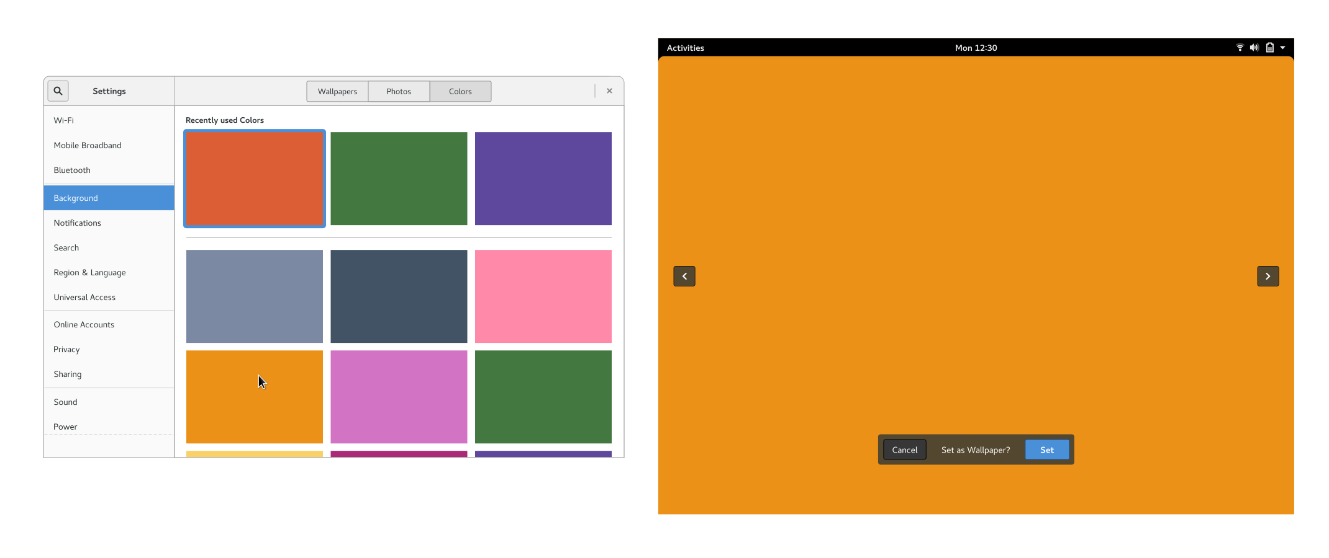Open Bluetooth settings
Image resolution: width=1329 pixels, height=558 pixels.
[x=109, y=170]
